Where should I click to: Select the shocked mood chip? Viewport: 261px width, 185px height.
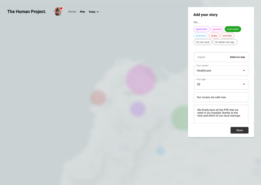click(x=200, y=36)
